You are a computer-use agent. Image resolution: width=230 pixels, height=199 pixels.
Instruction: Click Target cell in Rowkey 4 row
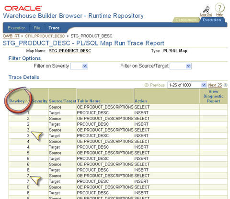click(x=54, y=147)
